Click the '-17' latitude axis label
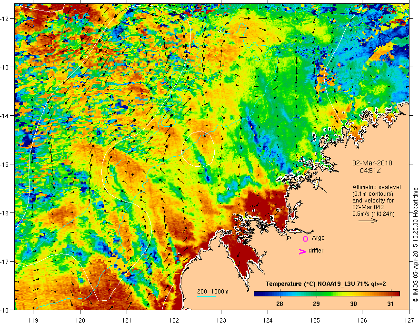 click(x=6, y=261)
